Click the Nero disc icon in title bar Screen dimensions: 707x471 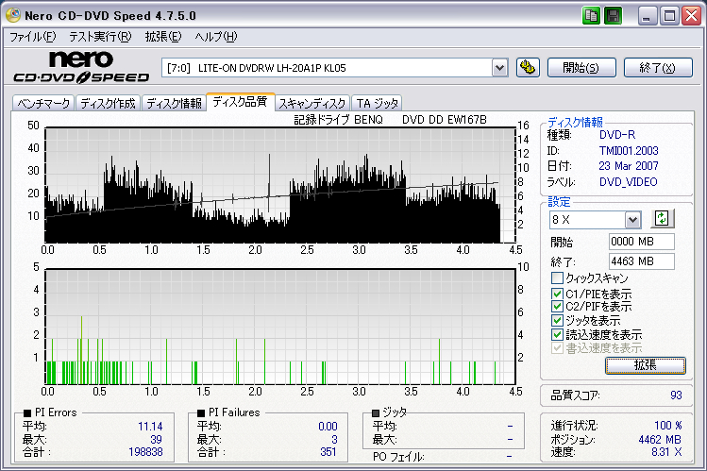(x=13, y=15)
